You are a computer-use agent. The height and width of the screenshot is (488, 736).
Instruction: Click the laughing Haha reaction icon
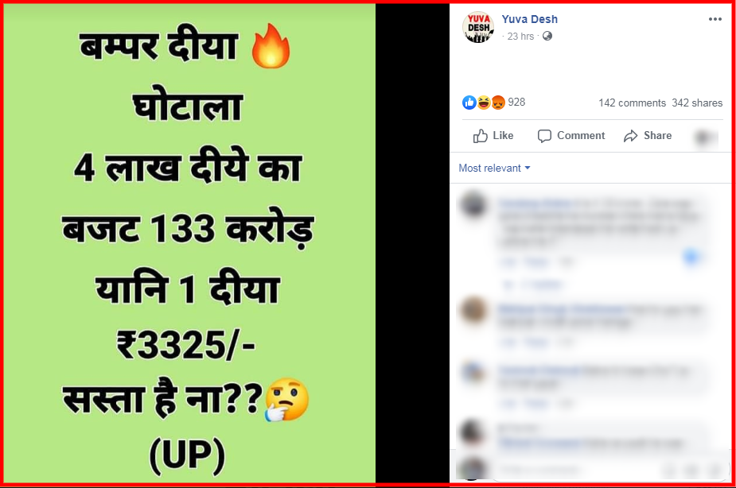(484, 103)
